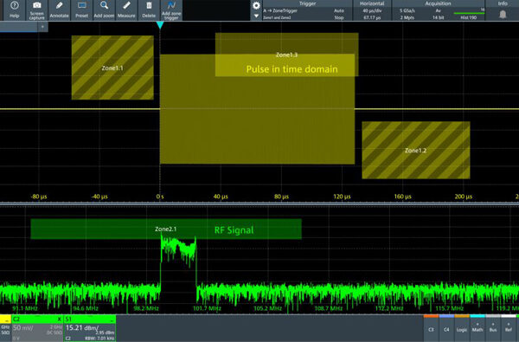Viewport: 519px width, 342px height.
Task: Activate the Add zoom magnifier tool
Action: pos(104,10)
